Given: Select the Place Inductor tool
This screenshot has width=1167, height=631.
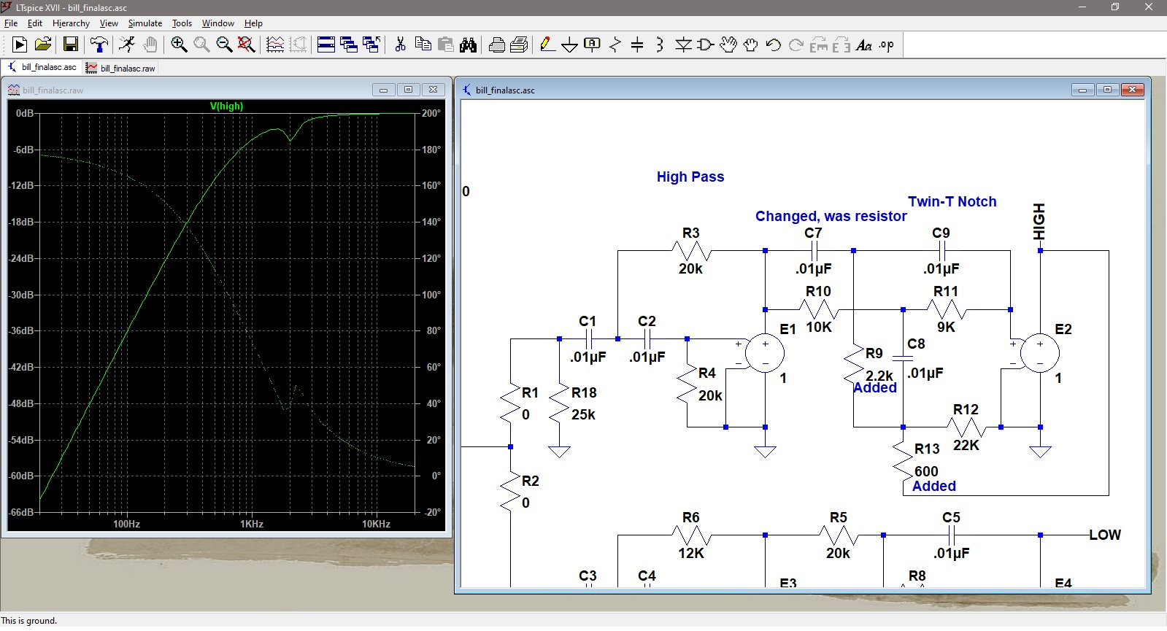Looking at the screenshot, I should (x=660, y=45).
